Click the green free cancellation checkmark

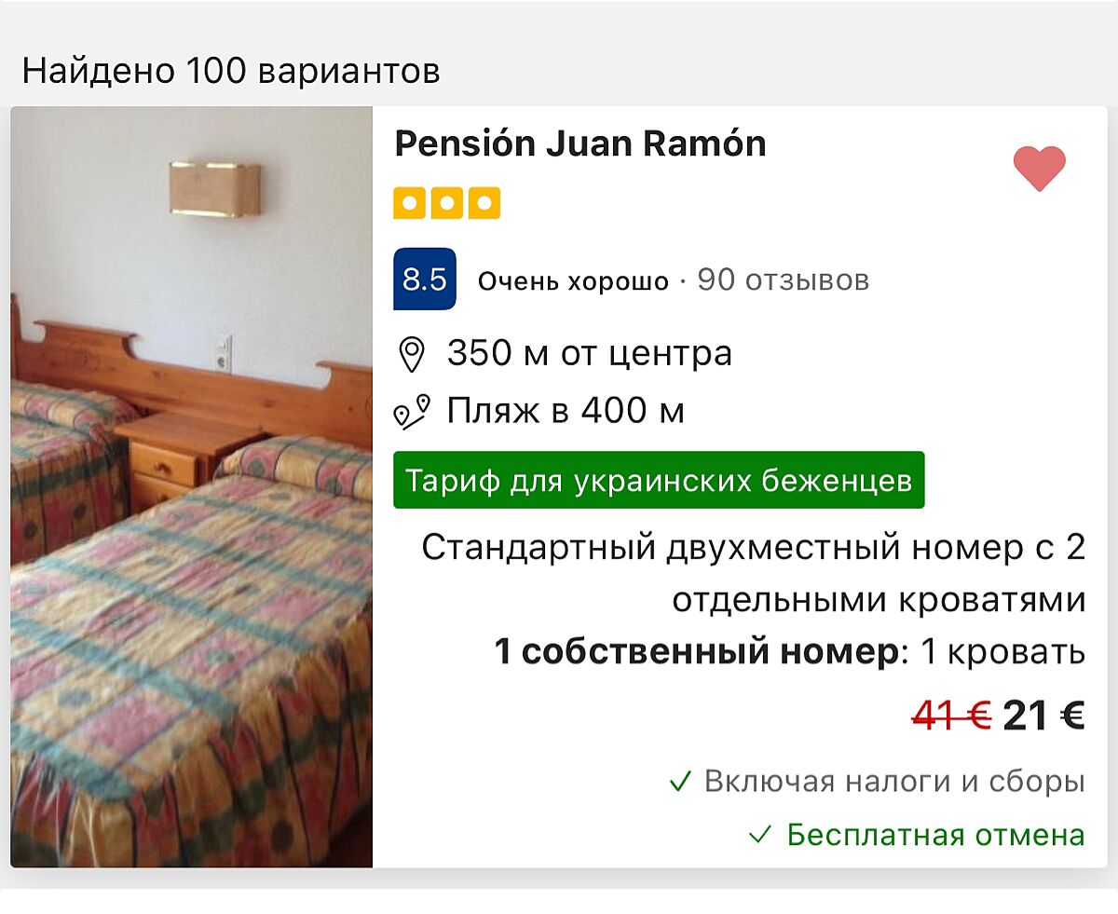click(x=761, y=835)
